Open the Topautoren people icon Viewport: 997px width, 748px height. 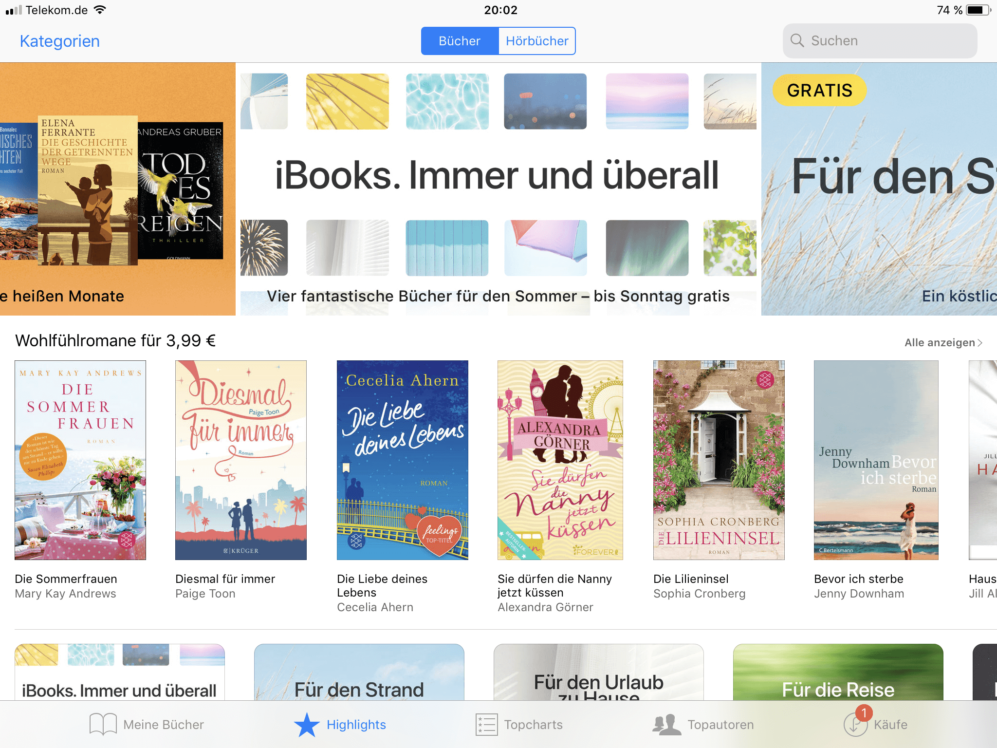[666, 725]
